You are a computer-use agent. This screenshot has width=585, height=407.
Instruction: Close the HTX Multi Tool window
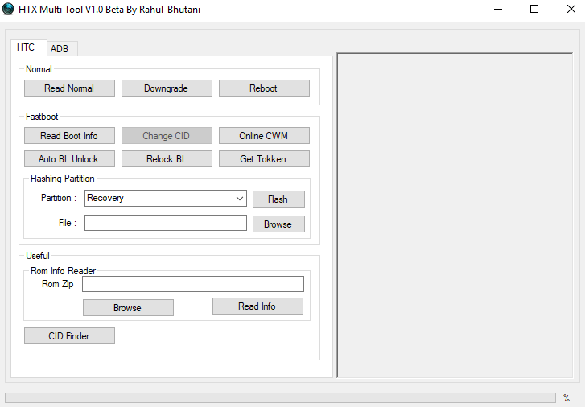pos(571,9)
